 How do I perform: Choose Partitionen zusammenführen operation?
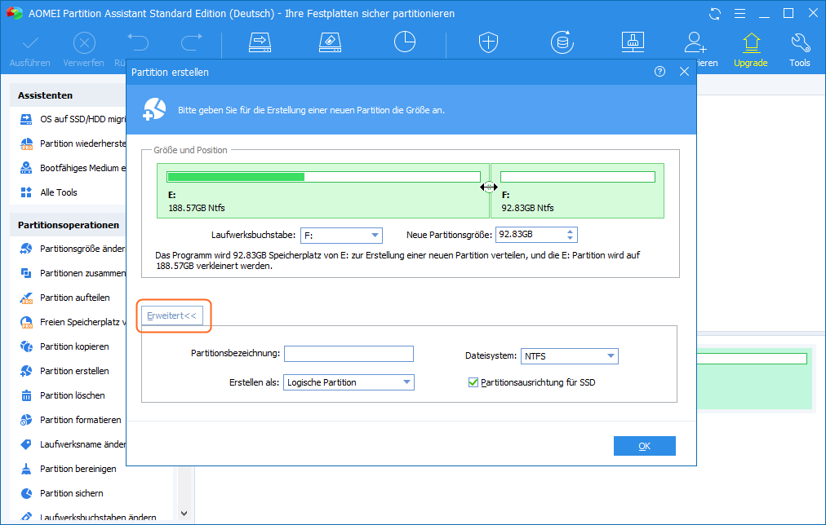[x=73, y=273]
